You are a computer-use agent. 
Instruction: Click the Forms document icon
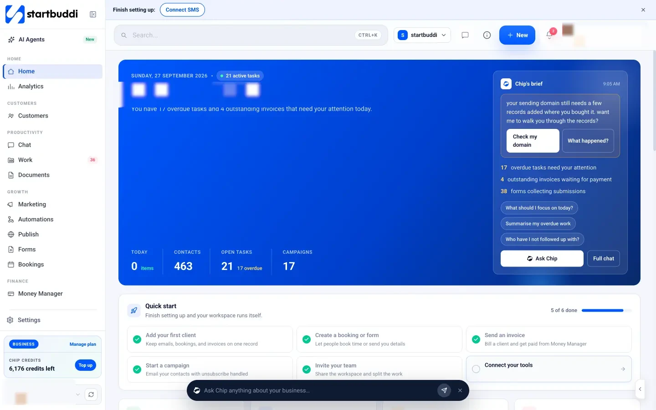[x=11, y=250]
